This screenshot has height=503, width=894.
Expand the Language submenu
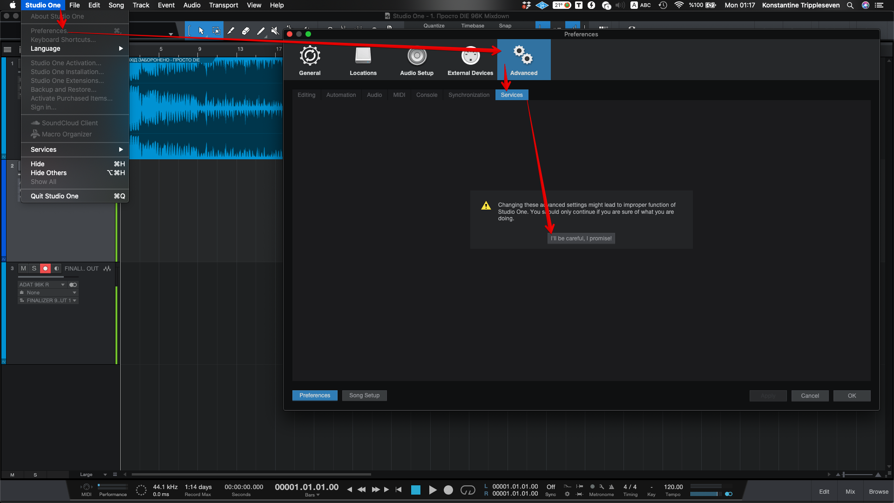[75, 48]
